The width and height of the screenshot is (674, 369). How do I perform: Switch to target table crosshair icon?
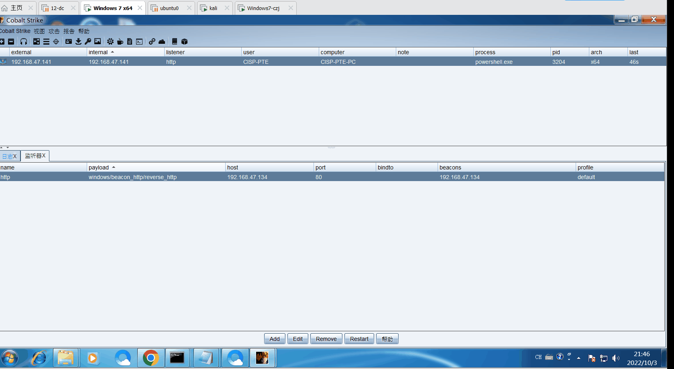point(56,41)
